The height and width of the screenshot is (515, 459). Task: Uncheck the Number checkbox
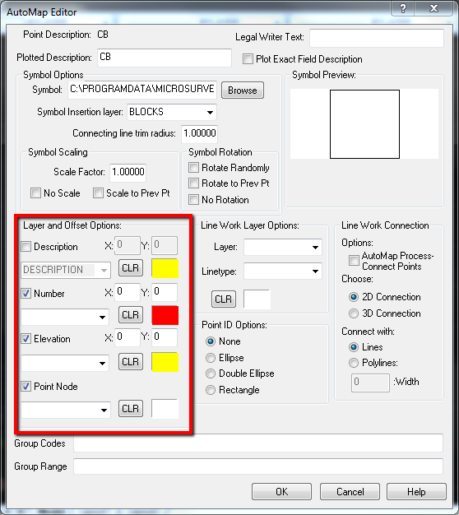pyautogui.click(x=26, y=293)
